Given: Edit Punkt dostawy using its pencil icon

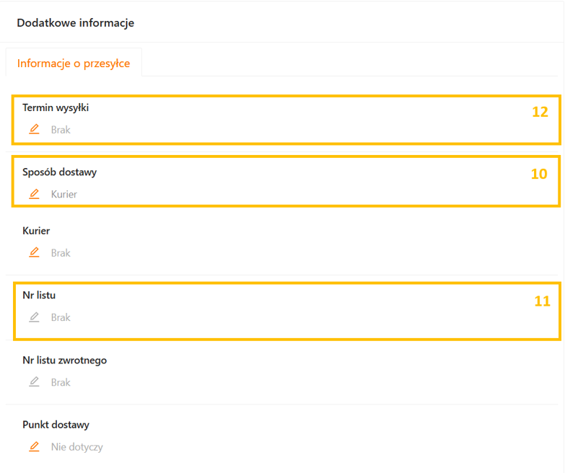Looking at the screenshot, I should coord(34,447).
